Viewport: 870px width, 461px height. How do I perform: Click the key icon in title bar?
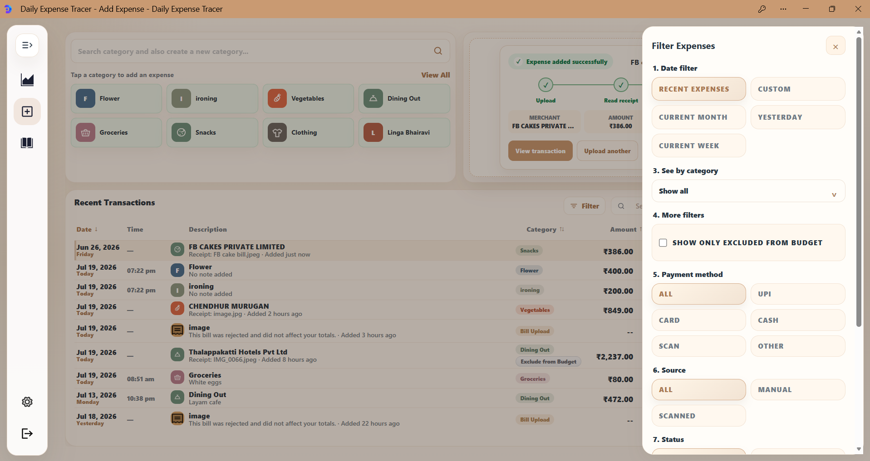tap(762, 9)
